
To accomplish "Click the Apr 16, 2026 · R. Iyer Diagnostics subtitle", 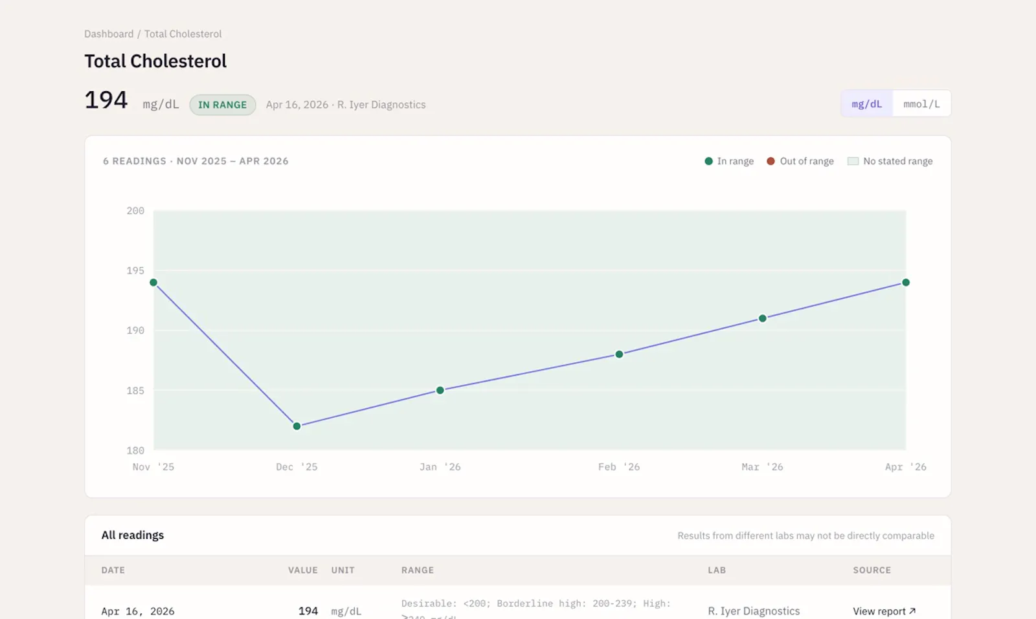I will [x=346, y=105].
